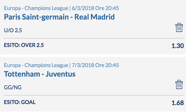Viewport: 186px width, 112px height.
Task: Click the 1.30 odds value
Action: click(x=178, y=46)
